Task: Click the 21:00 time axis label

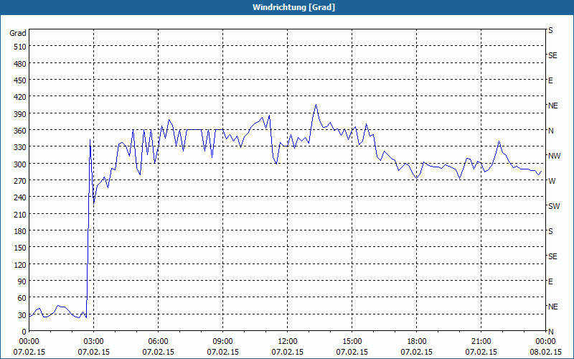Action: [481, 342]
